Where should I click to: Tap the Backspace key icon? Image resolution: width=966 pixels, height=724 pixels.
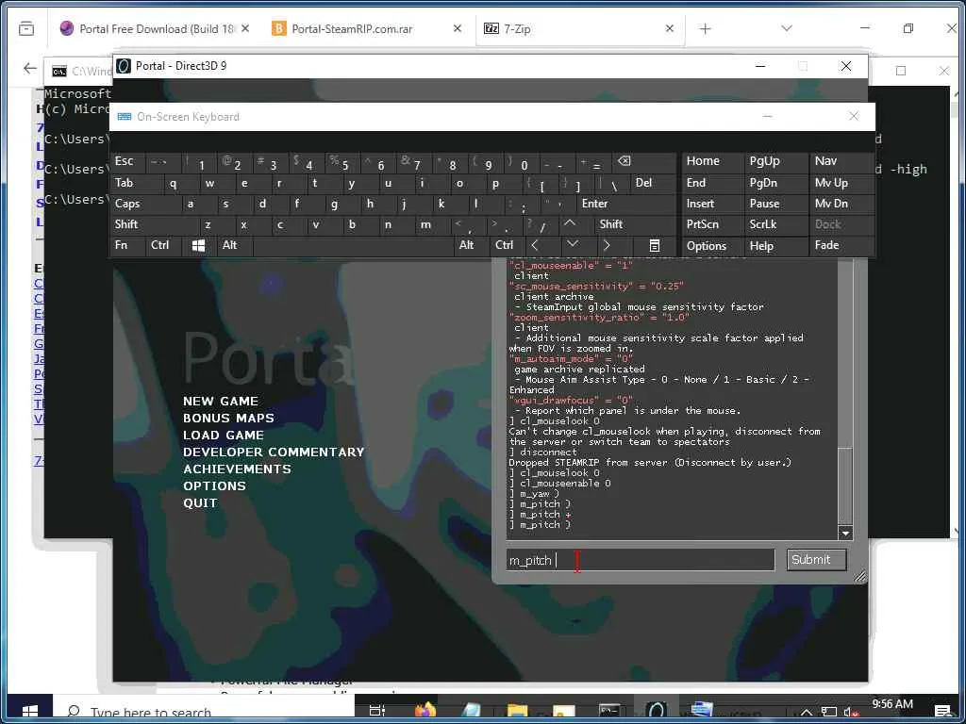click(625, 161)
